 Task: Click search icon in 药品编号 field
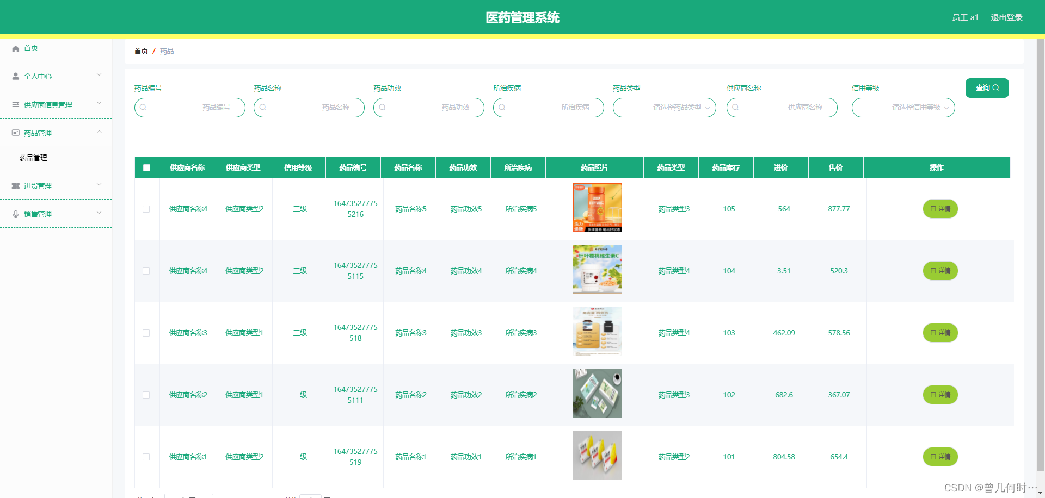point(143,108)
